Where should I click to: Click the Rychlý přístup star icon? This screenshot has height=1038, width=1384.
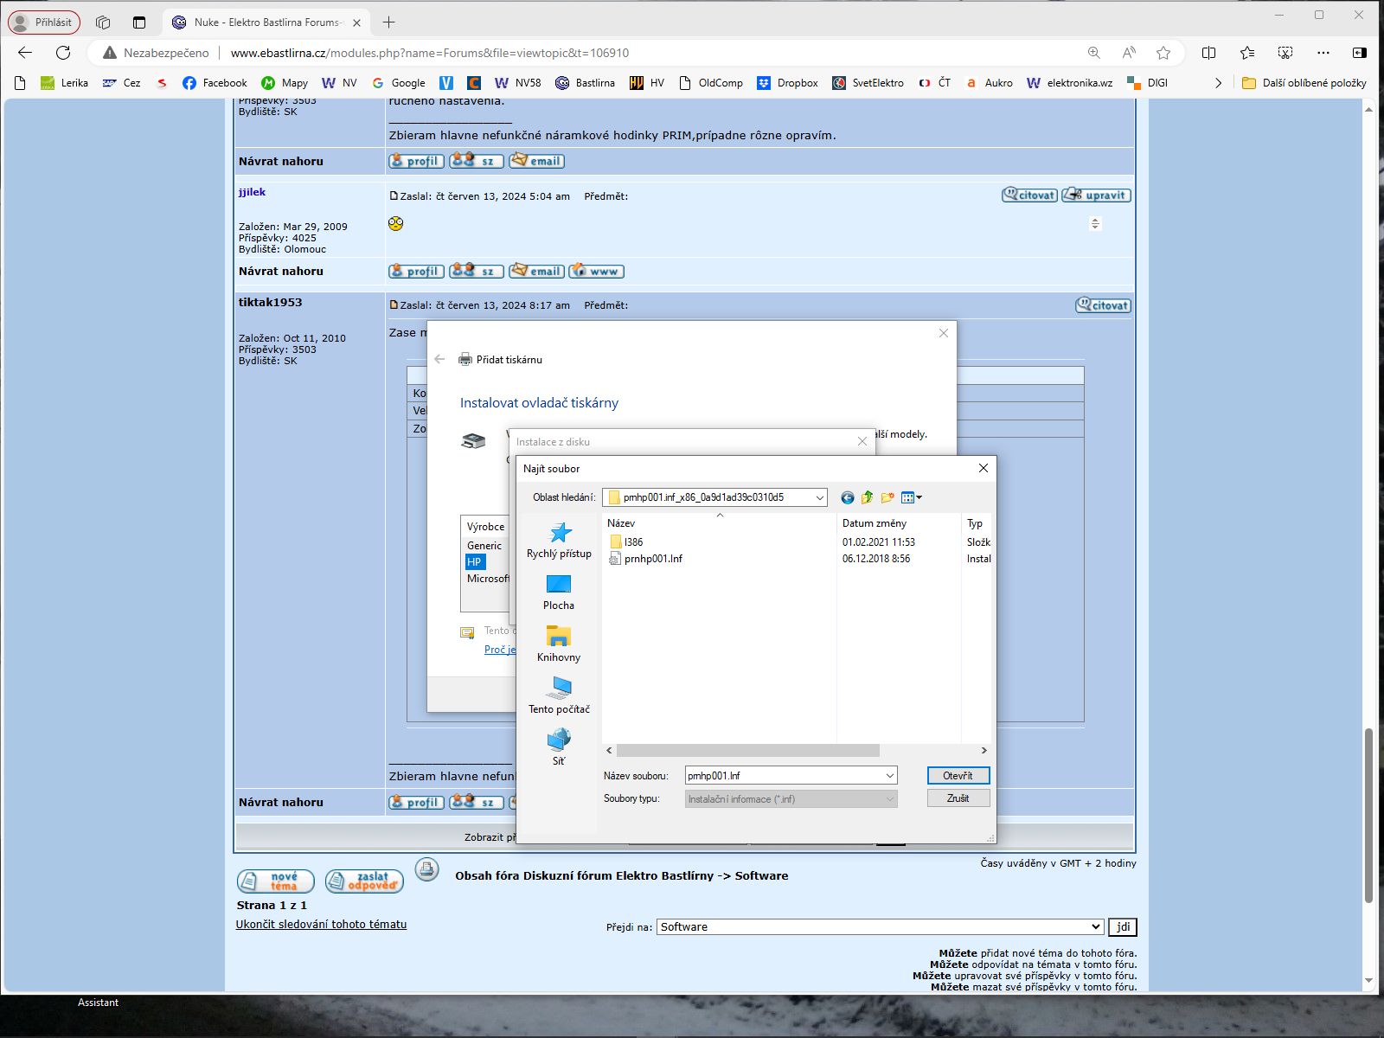click(560, 532)
